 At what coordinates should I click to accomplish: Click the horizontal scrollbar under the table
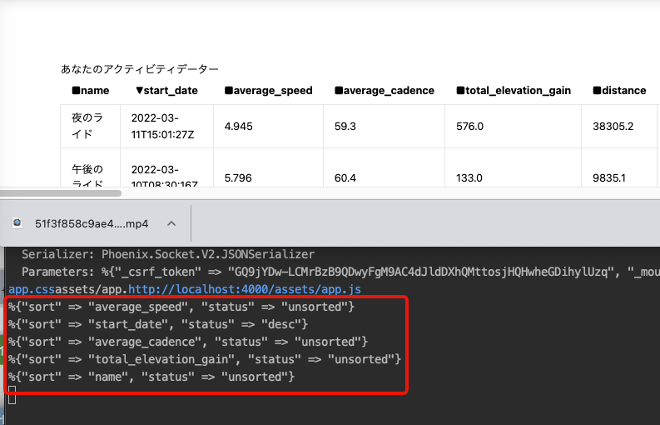[61, 193]
